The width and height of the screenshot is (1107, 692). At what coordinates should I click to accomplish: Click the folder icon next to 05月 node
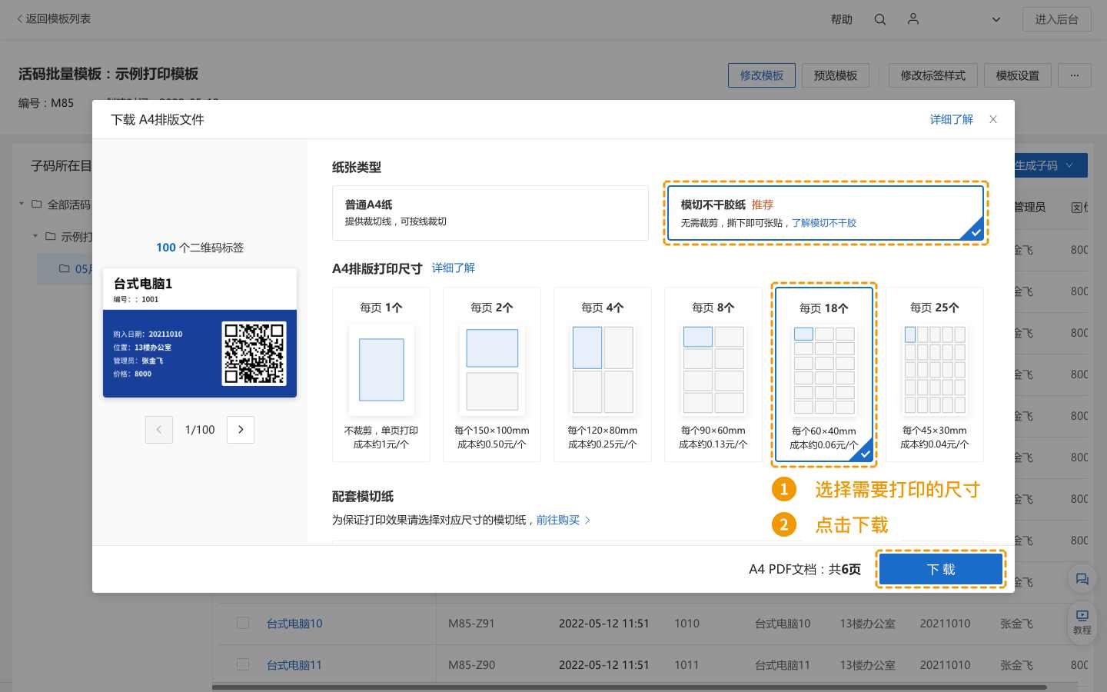click(x=63, y=268)
